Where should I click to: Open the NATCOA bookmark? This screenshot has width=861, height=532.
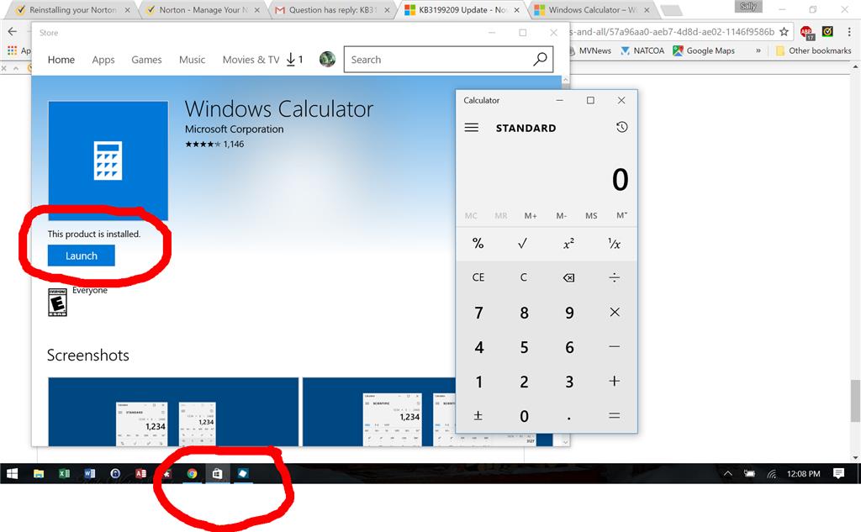coord(642,50)
